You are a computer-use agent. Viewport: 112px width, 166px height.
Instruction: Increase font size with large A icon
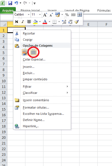45,15
